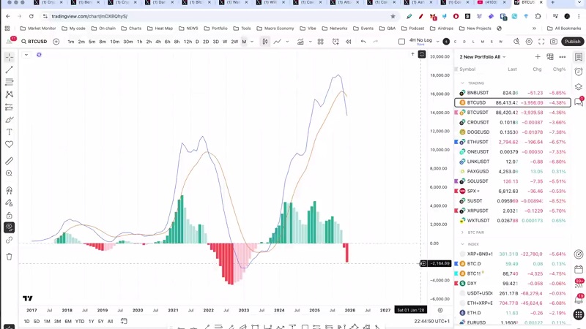
Task: Choose the text annotation tool
Action: tap(10, 132)
